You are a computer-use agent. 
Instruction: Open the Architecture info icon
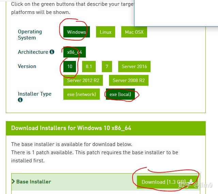pyautogui.click(x=52, y=52)
